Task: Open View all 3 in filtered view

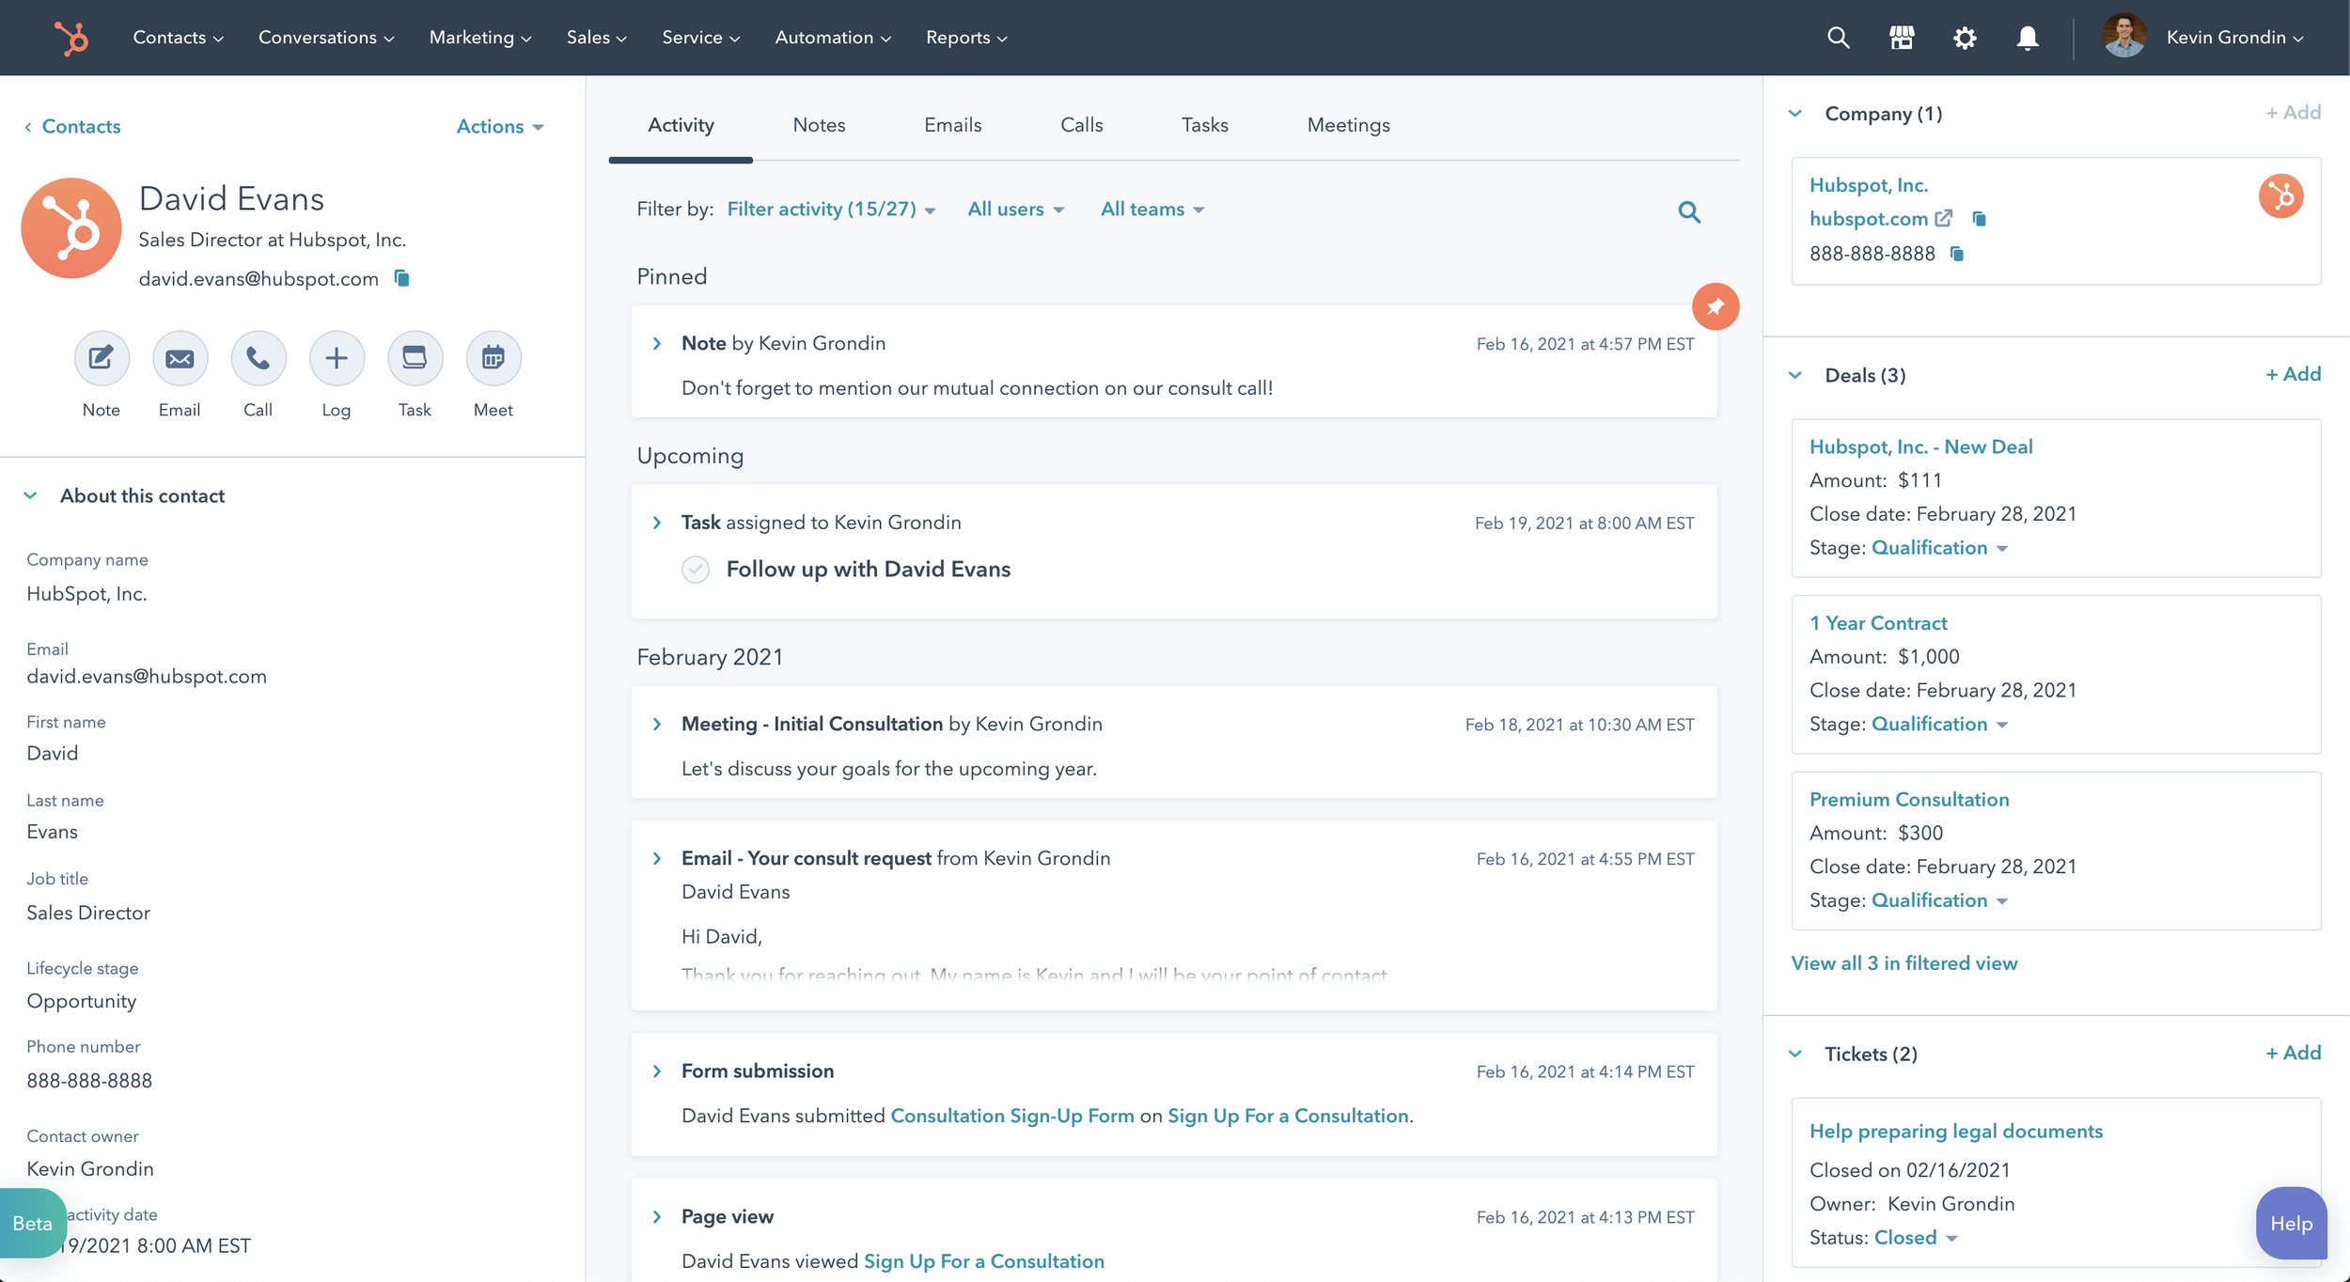Action: click(x=1904, y=963)
